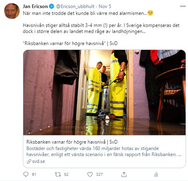Open the flooded room article image
This screenshot has width=188, height=181.
tap(104, 93)
